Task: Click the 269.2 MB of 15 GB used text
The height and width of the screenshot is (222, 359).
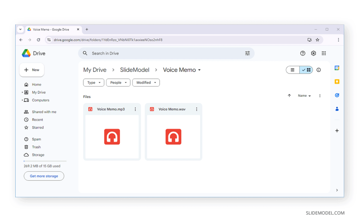Action: pos(42,166)
